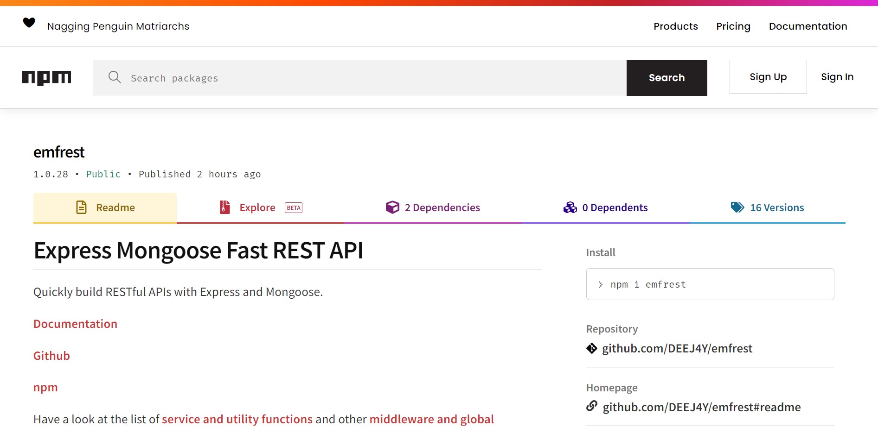Click the npm logo

(46, 78)
